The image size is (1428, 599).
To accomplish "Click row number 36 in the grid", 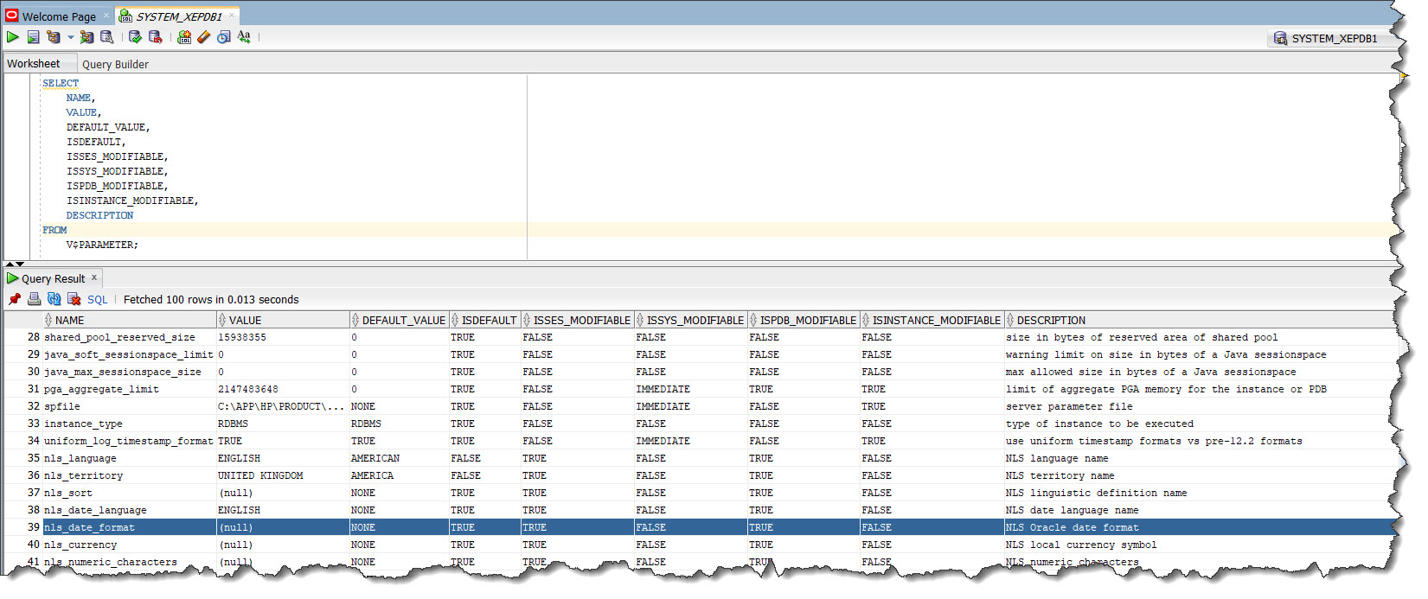I will pos(33,475).
